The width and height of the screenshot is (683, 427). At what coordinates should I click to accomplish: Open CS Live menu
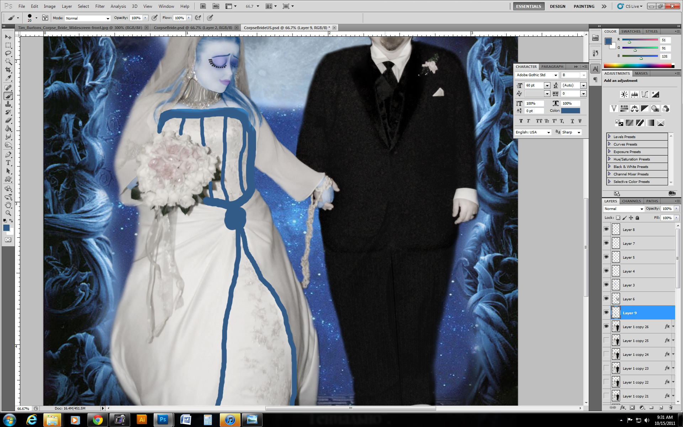(x=630, y=6)
